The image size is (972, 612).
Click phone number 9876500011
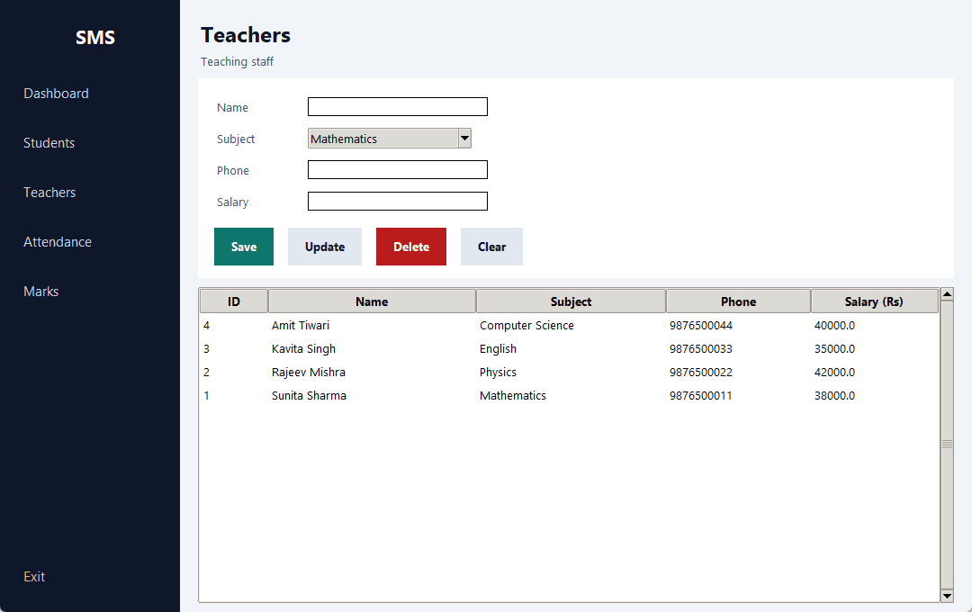tap(700, 396)
